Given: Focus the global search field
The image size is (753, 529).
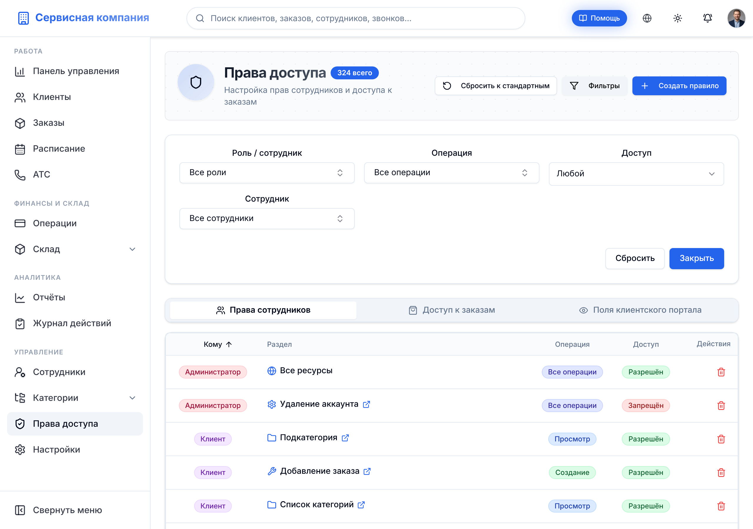Looking at the screenshot, I should pos(356,18).
